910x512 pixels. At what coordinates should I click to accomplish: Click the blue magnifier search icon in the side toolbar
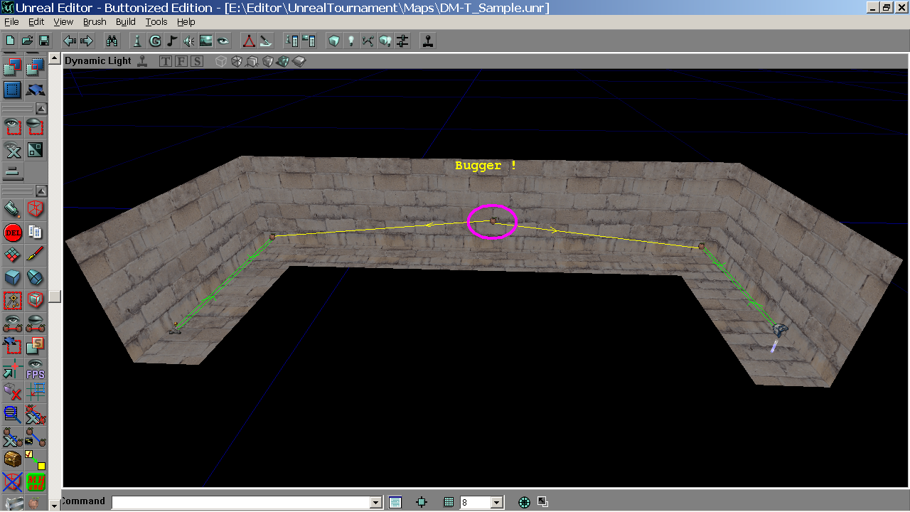(x=13, y=414)
